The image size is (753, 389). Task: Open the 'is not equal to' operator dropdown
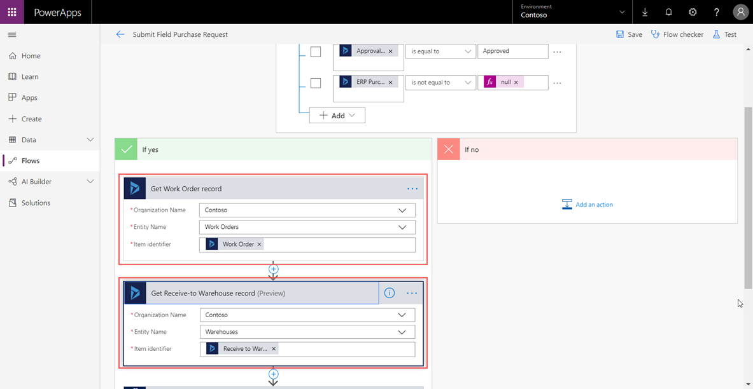(x=440, y=83)
